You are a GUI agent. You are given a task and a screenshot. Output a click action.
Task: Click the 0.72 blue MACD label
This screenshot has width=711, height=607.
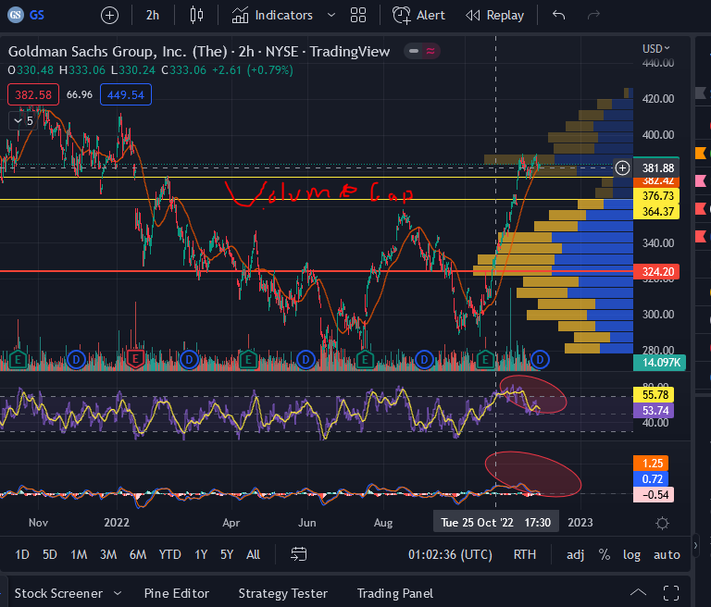[x=651, y=478]
